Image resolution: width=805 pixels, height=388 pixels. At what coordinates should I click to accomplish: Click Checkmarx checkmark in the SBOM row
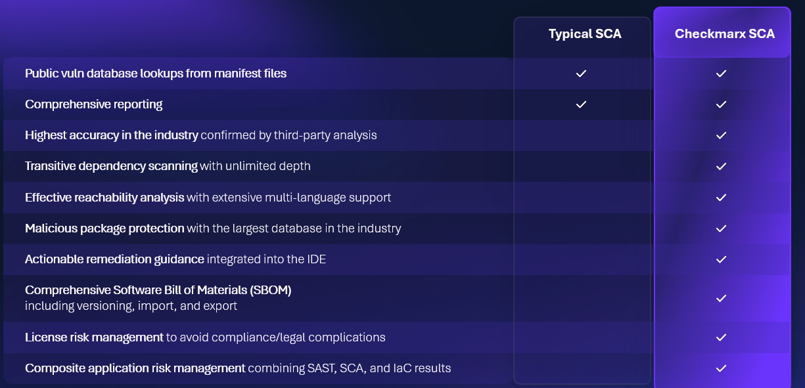pyautogui.click(x=721, y=298)
